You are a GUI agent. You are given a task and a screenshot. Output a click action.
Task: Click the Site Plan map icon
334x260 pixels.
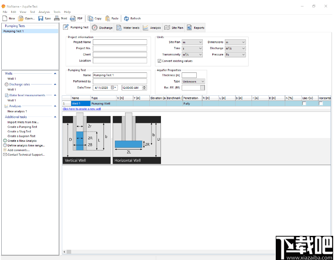[x=167, y=28]
